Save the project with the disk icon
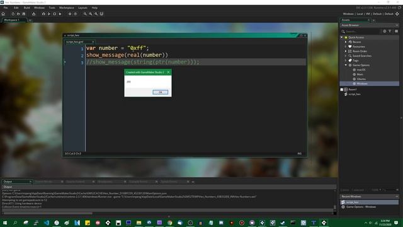 [x=24, y=14]
